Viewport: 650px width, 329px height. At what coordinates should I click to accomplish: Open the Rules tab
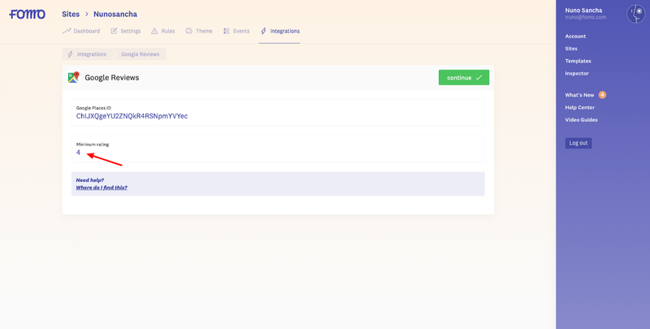(x=163, y=31)
